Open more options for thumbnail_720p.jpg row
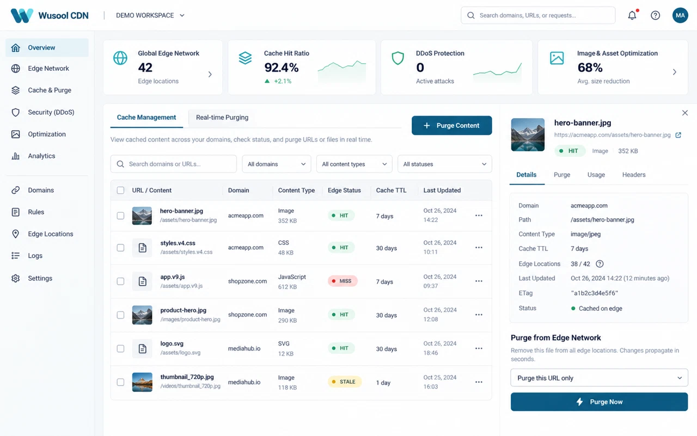 tap(479, 382)
